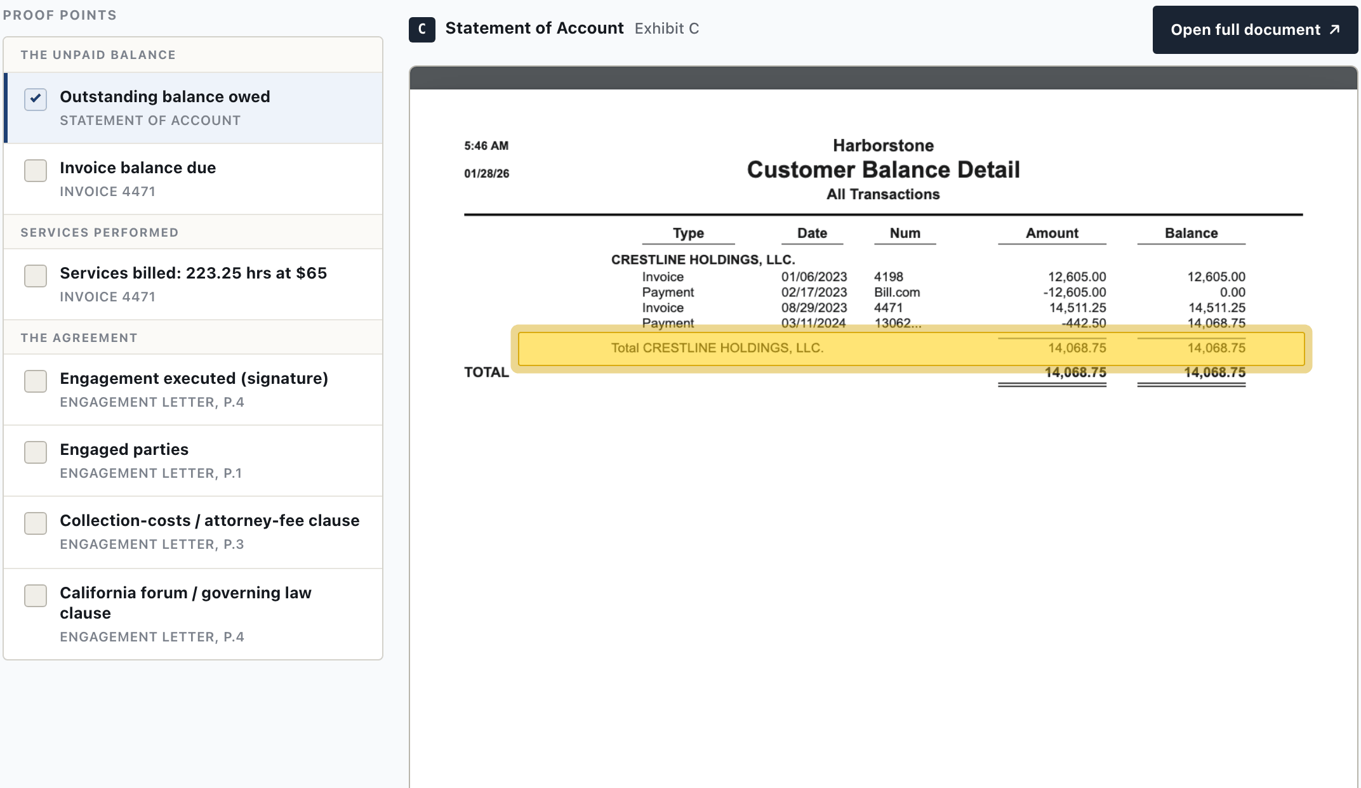Click the date 01/06/2023

pyautogui.click(x=814, y=277)
